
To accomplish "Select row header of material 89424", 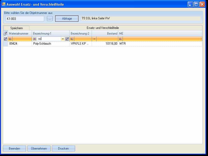I will click(6, 44).
